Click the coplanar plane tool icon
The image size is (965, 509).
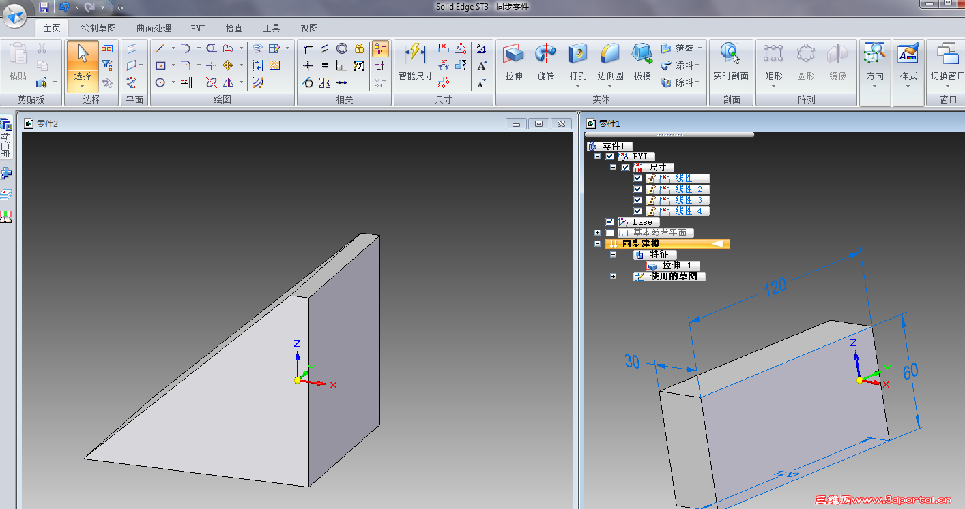(x=132, y=48)
